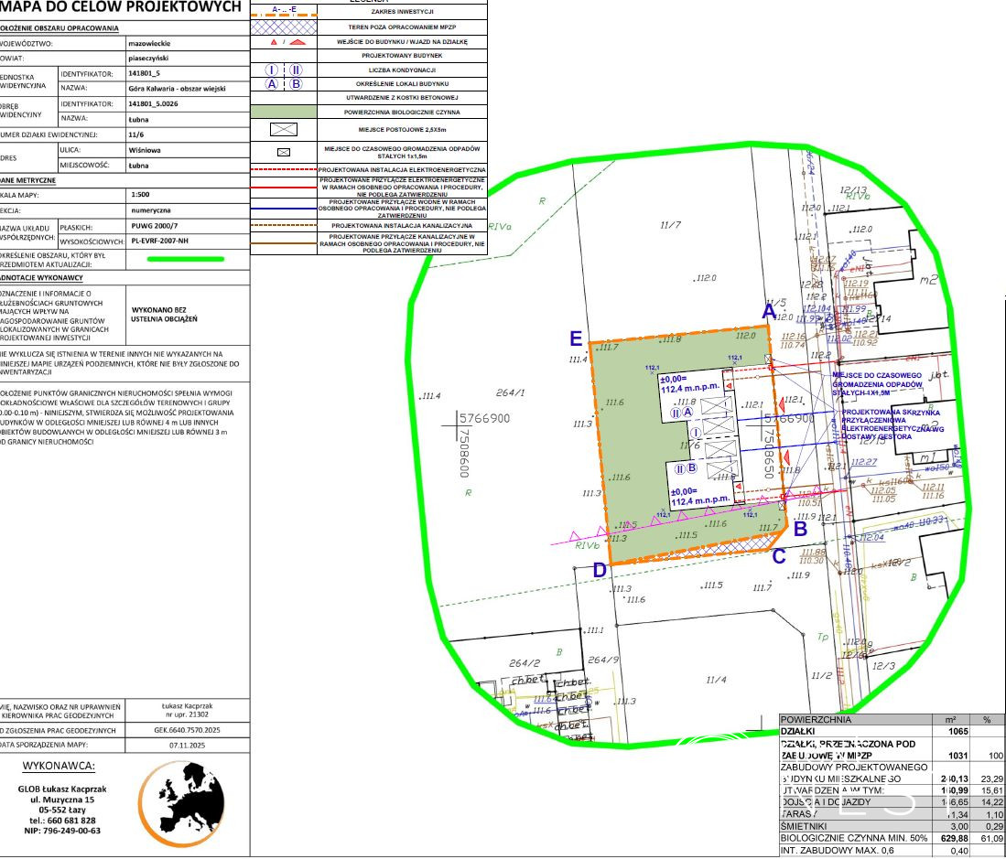1006x859 pixels.
Task: Click the circled B unit symbol in legend
Action: 296,83
